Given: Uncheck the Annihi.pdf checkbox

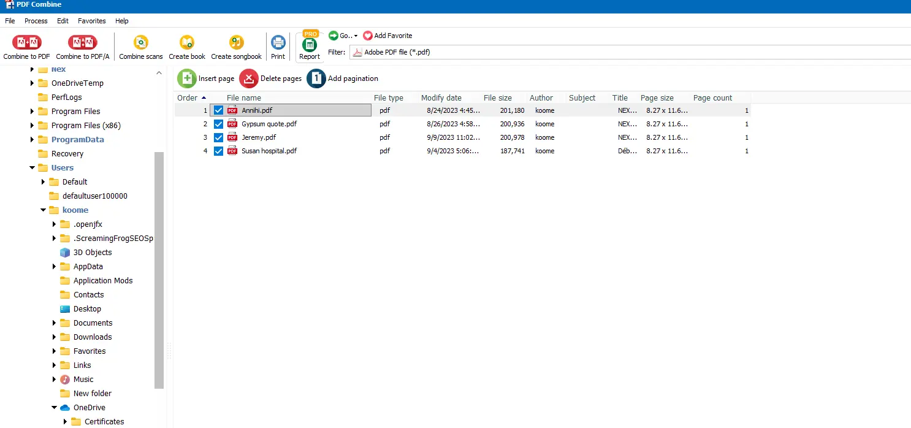Looking at the screenshot, I should click(x=218, y=110).
